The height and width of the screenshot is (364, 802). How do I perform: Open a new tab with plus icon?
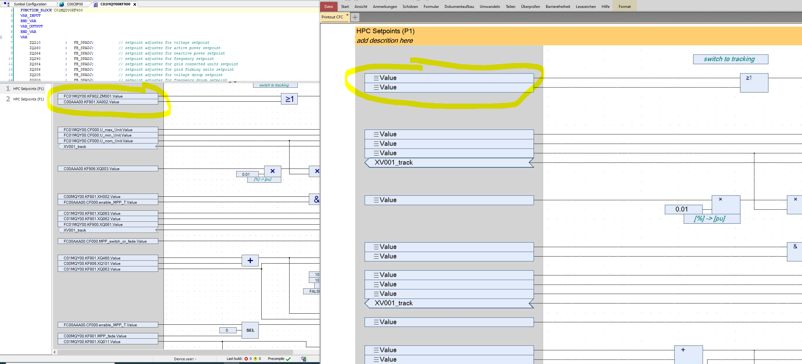coord(355,17)
